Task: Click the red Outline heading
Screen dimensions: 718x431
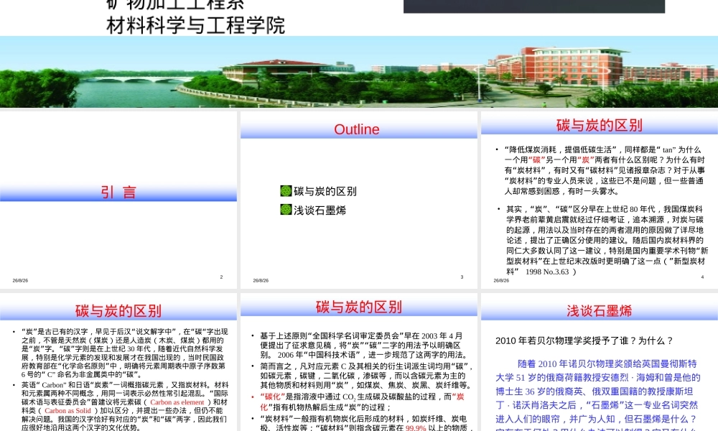Action: (357, 129)
